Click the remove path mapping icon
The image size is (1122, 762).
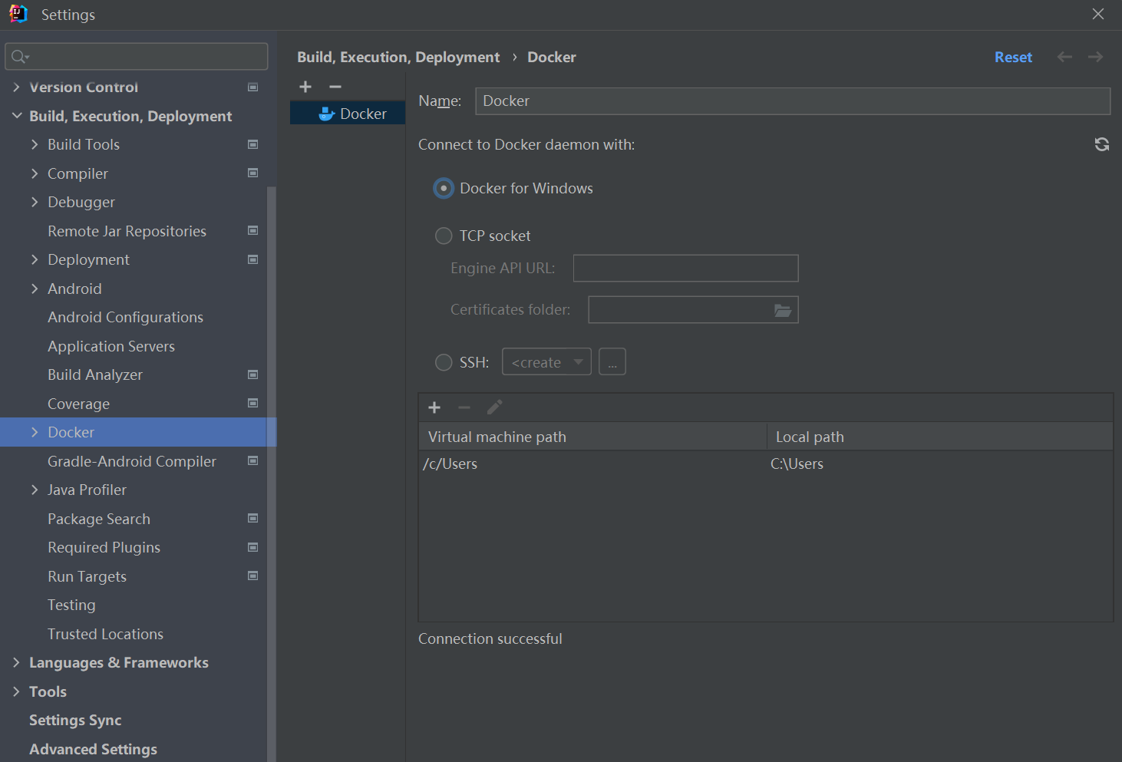[x=464, y=407]
